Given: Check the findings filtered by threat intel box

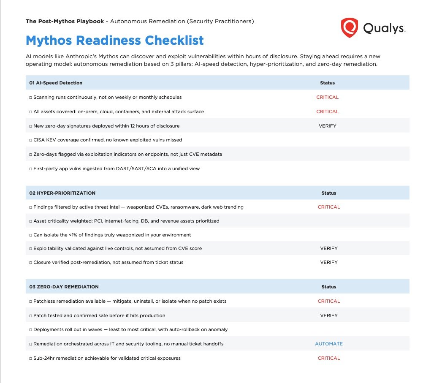Looking at the screenshot, I should point(30,207).
